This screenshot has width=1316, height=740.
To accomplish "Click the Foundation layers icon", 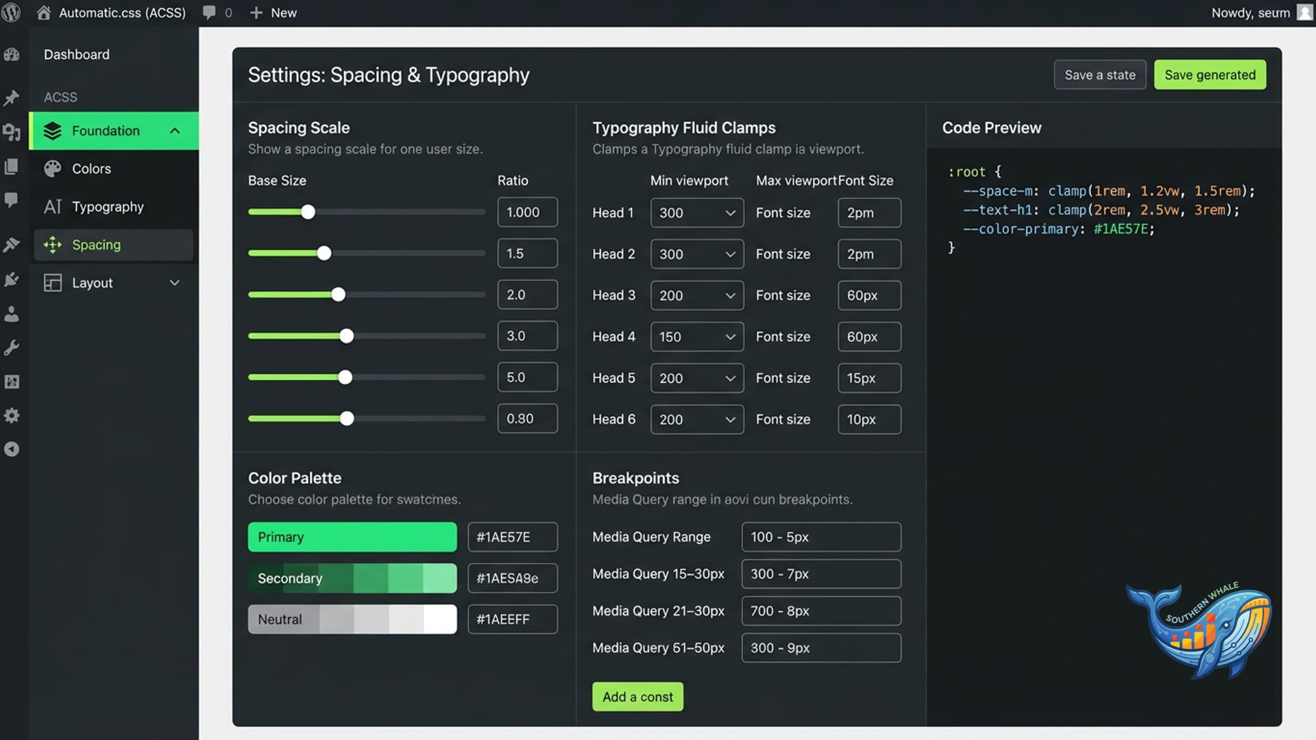I will (53, 130).
